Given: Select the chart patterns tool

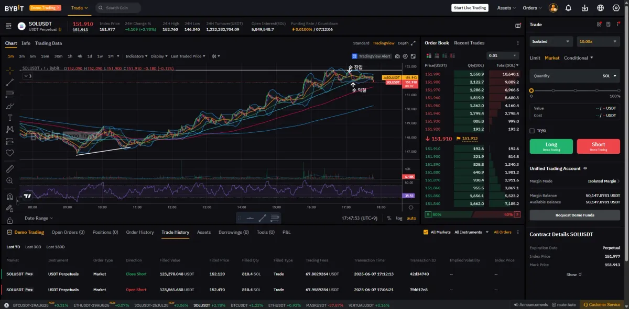Looking at the screenshot, I should click(10, 129).
